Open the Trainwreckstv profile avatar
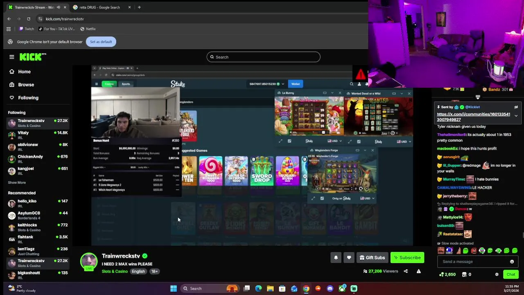Viewport: 524px width, 295px height. point(89,261)
